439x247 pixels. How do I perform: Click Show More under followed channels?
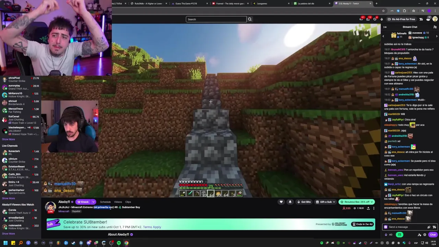click(x=8, y=139)
